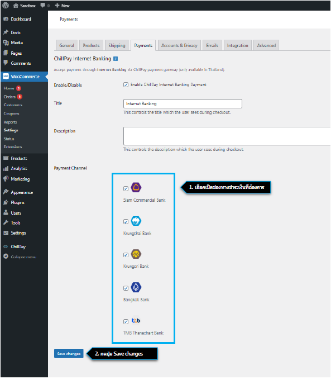Image resolution: width=331 pixels, height=379 pixels.
Task: Click the Krungsri Bank logo
Action: 136,254
